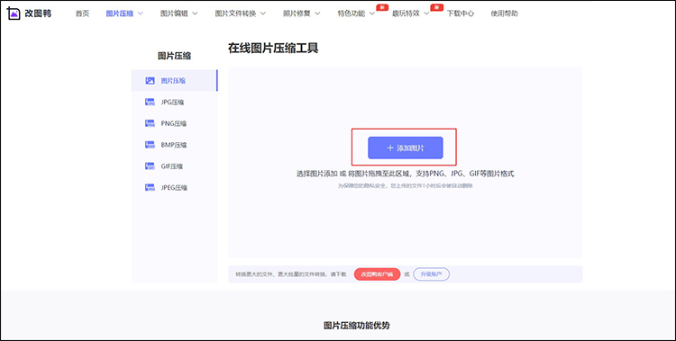Click the 在线图片压缩工具 heading
This screenshot has width=676, height=341.
(273, 48)
